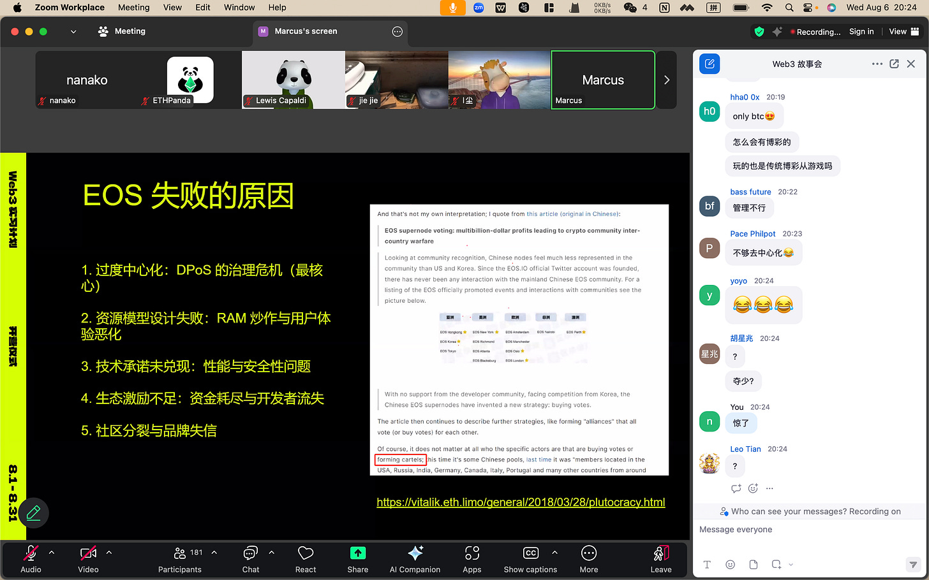This screenshot has height=580, width=929.
Task: Open the Help menu
Action: [x=277, y=8]
